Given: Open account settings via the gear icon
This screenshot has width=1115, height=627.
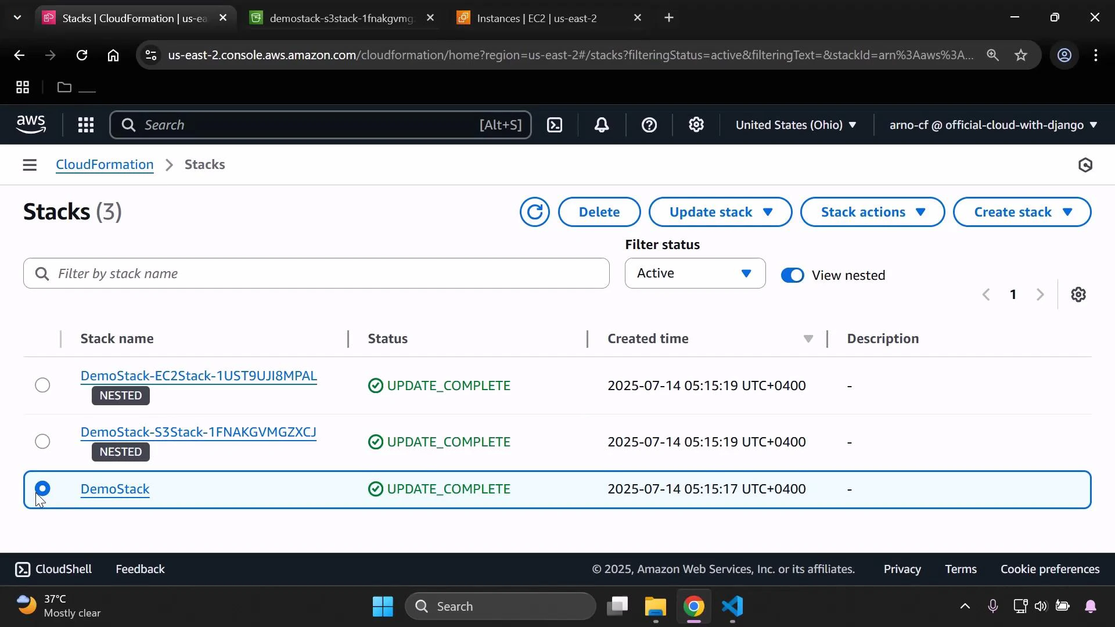Looking at the screenshot, I should point(696,125).
